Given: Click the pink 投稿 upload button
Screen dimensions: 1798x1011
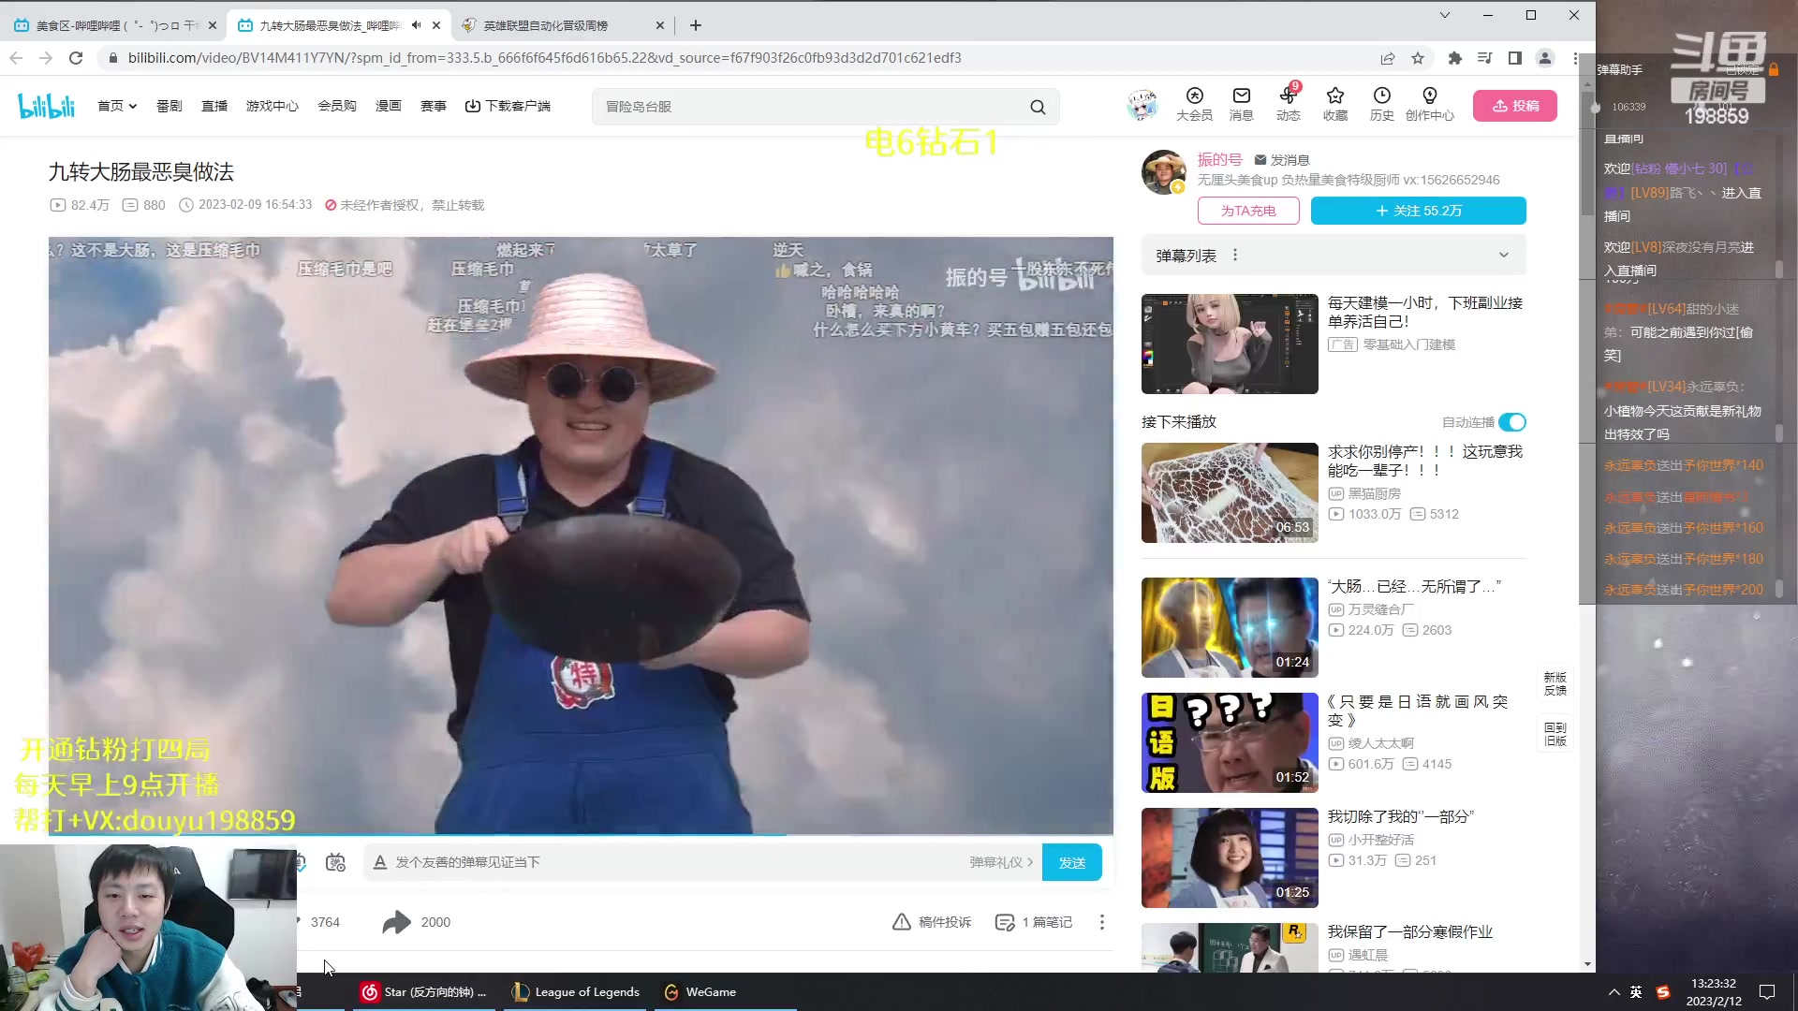Looking at the screenshot, I should point(1514,106).
